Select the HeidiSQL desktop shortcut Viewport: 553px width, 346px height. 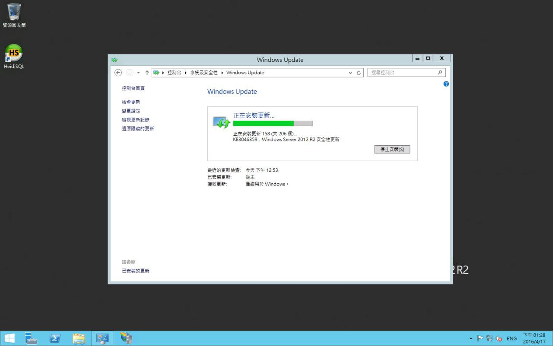tap(14, 57)
